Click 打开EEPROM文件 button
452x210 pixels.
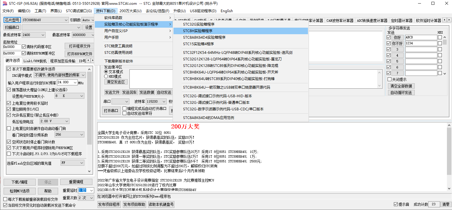[x=80, y=54]
